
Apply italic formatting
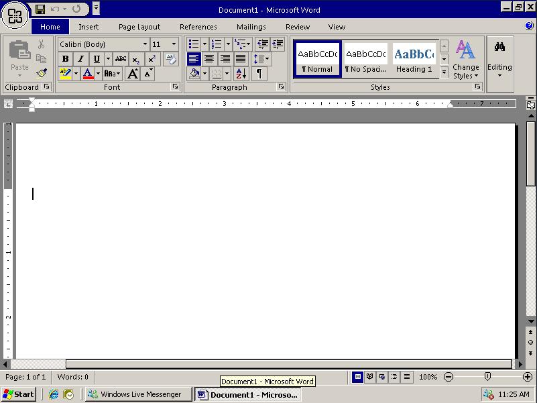[x=80, y=58]
